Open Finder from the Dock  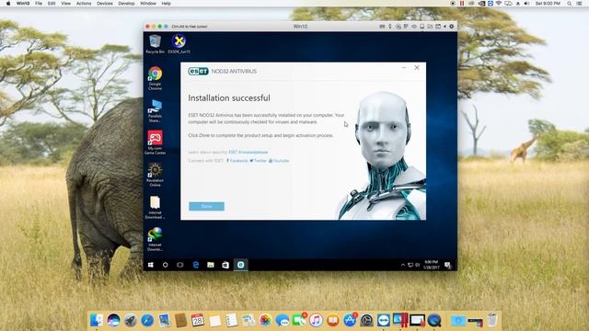[x=97, y=320]
